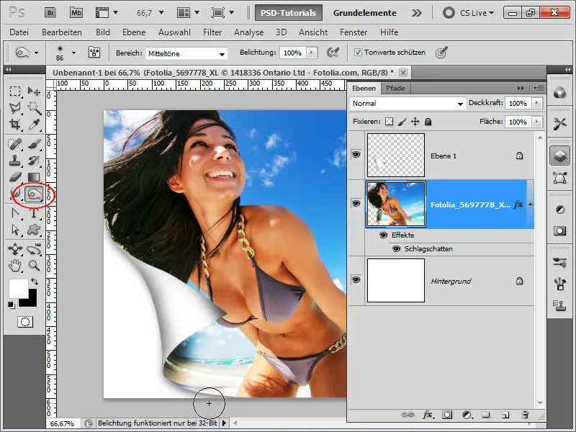Viewport: 576px width, 432px height.
Task: Open the Bereich Mitteltöne dropdown
Action: click(x=186, y=53)
